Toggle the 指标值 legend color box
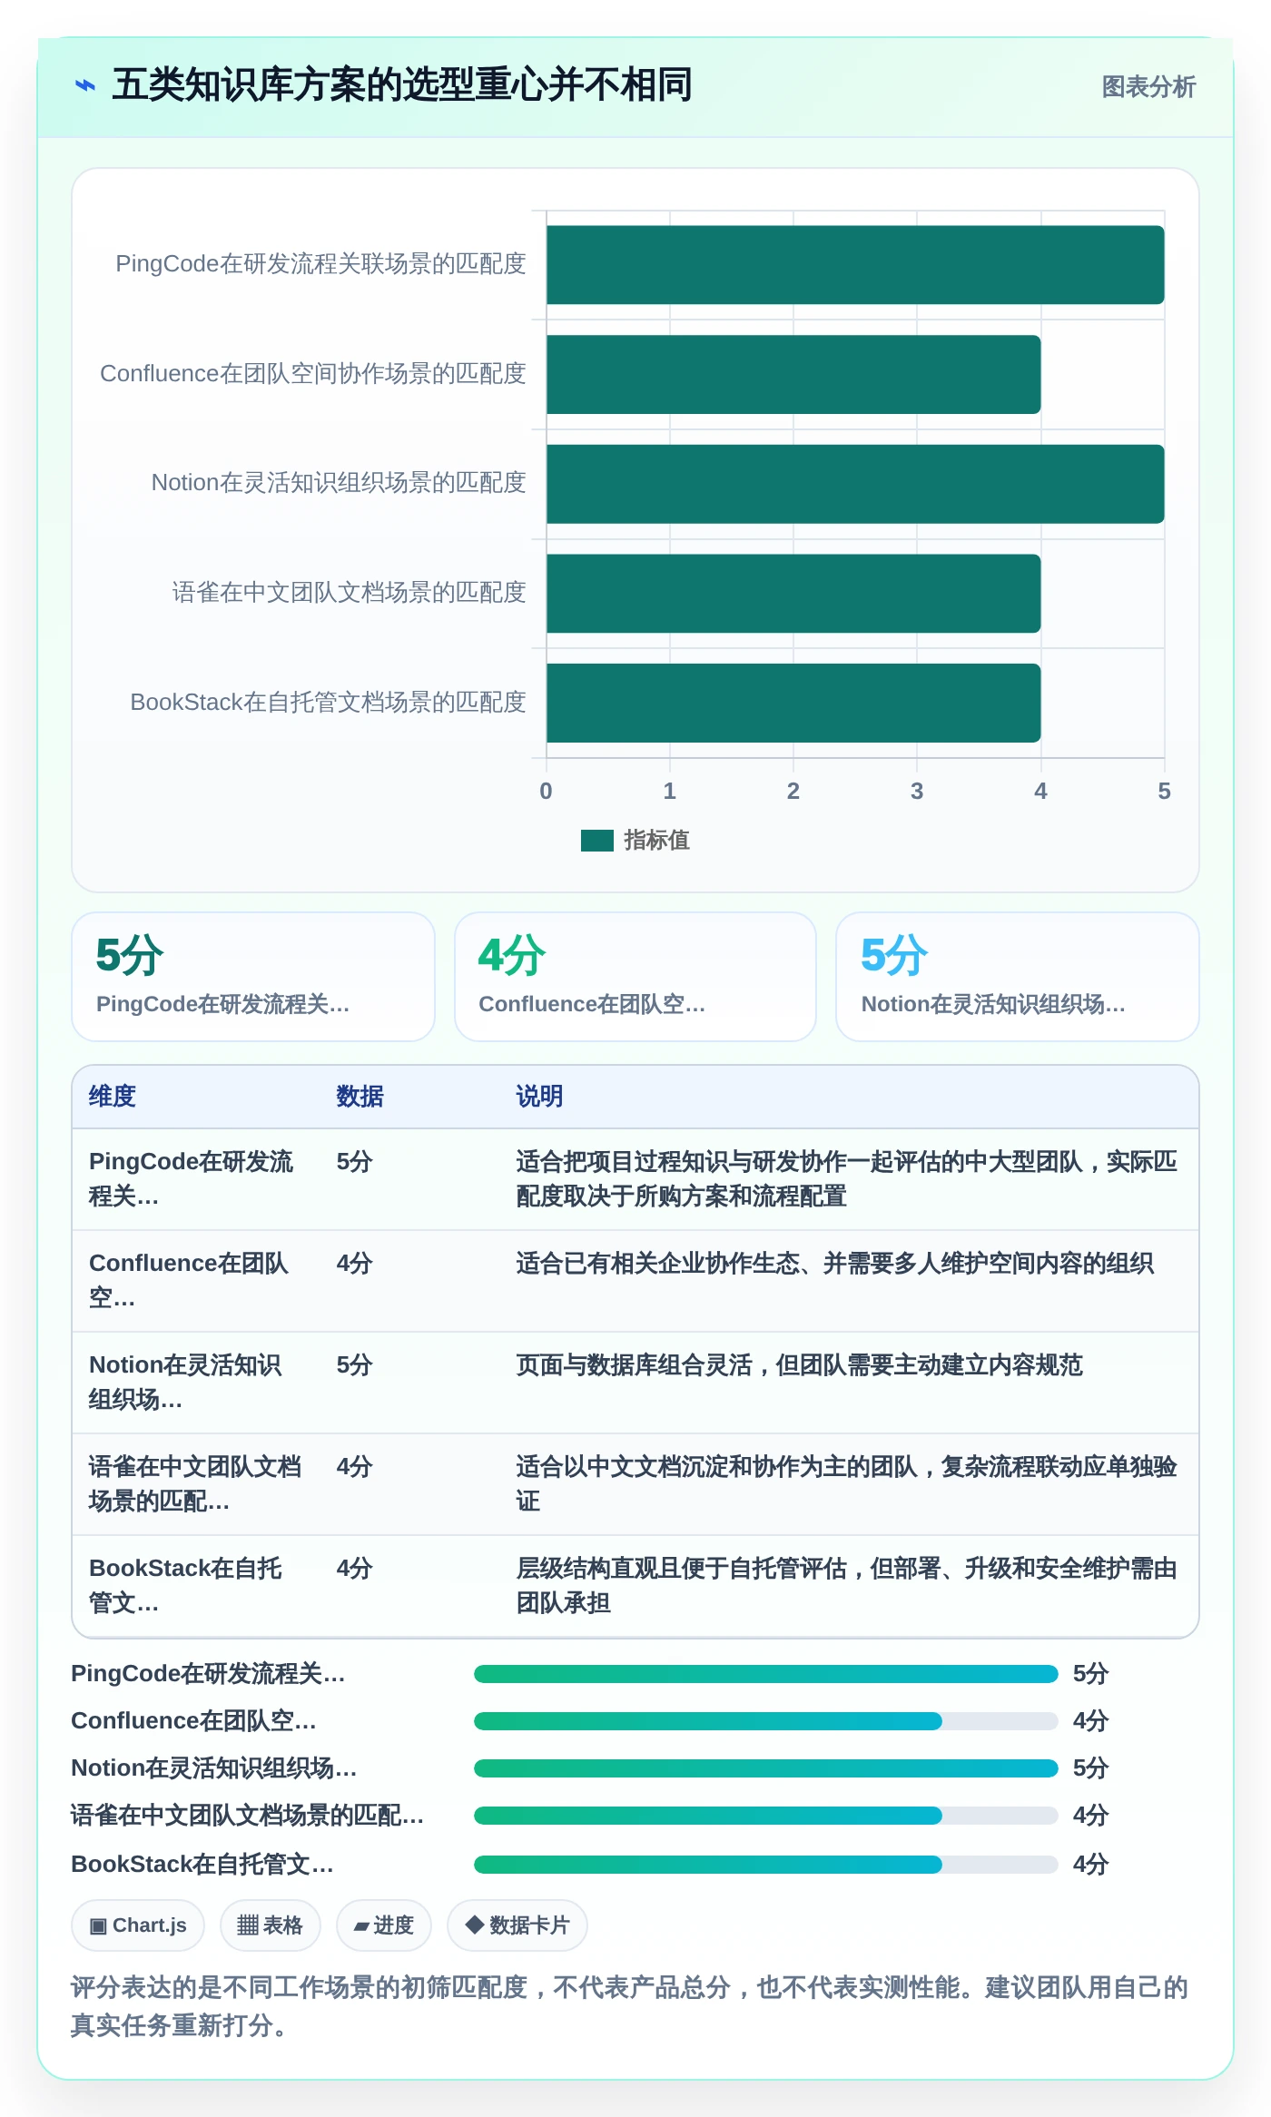 597,841
